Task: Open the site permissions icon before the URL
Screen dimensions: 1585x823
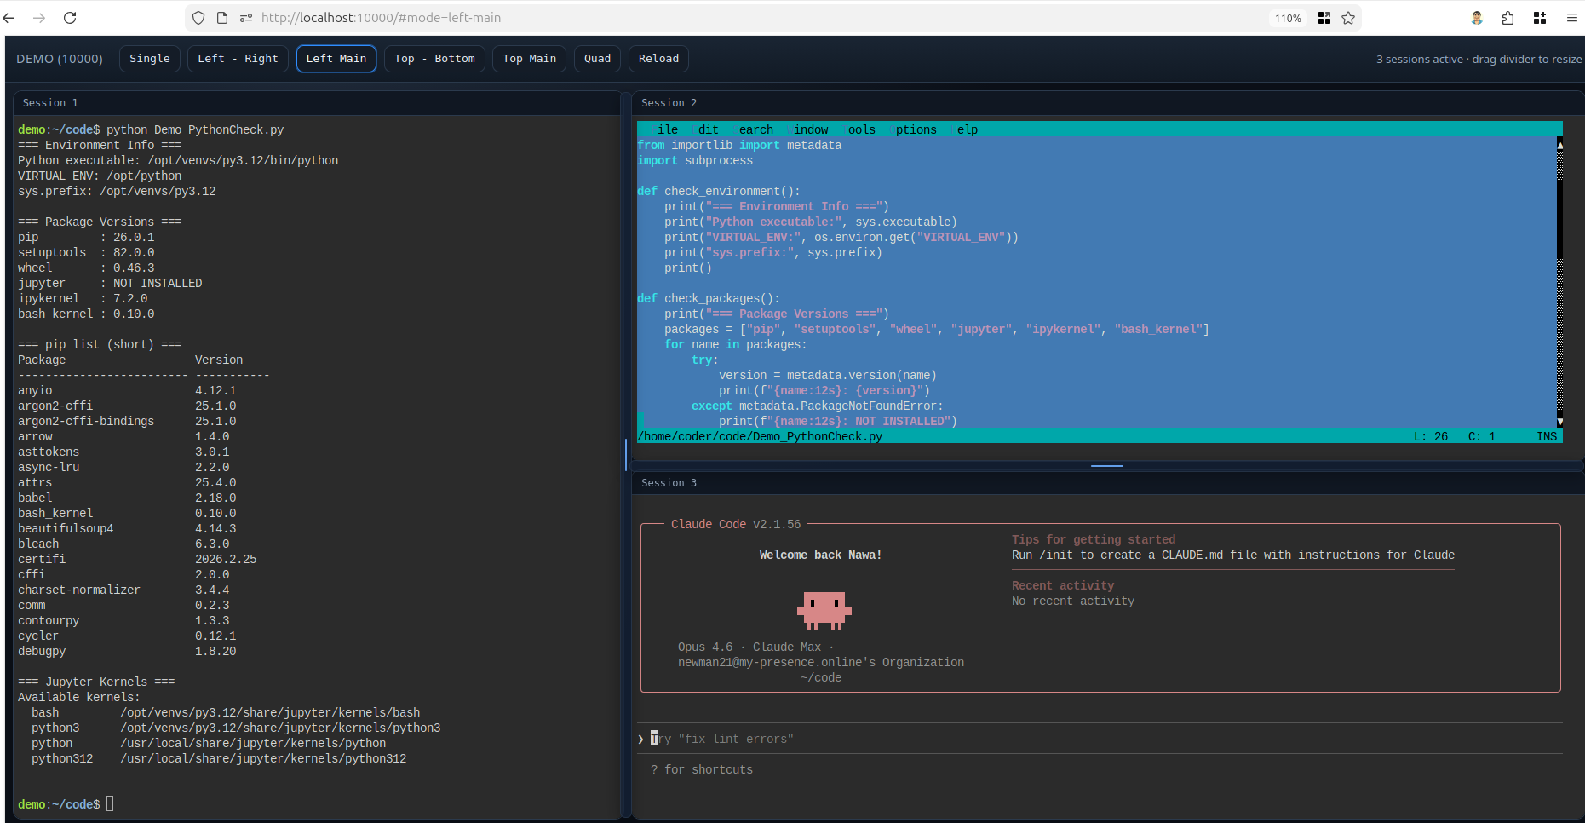Action: click(x=246, y=18)
